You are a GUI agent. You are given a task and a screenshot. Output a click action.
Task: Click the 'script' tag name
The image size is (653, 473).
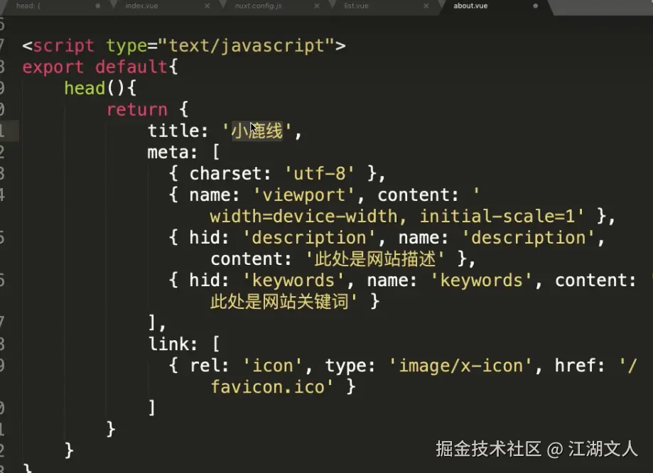[x=63, y=45]
